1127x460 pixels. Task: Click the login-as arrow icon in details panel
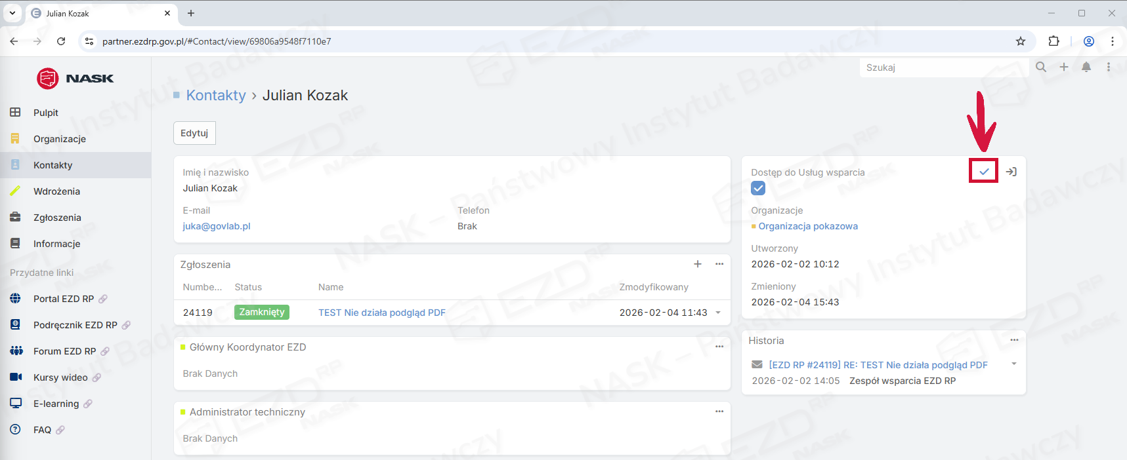tap(1011, 172)
